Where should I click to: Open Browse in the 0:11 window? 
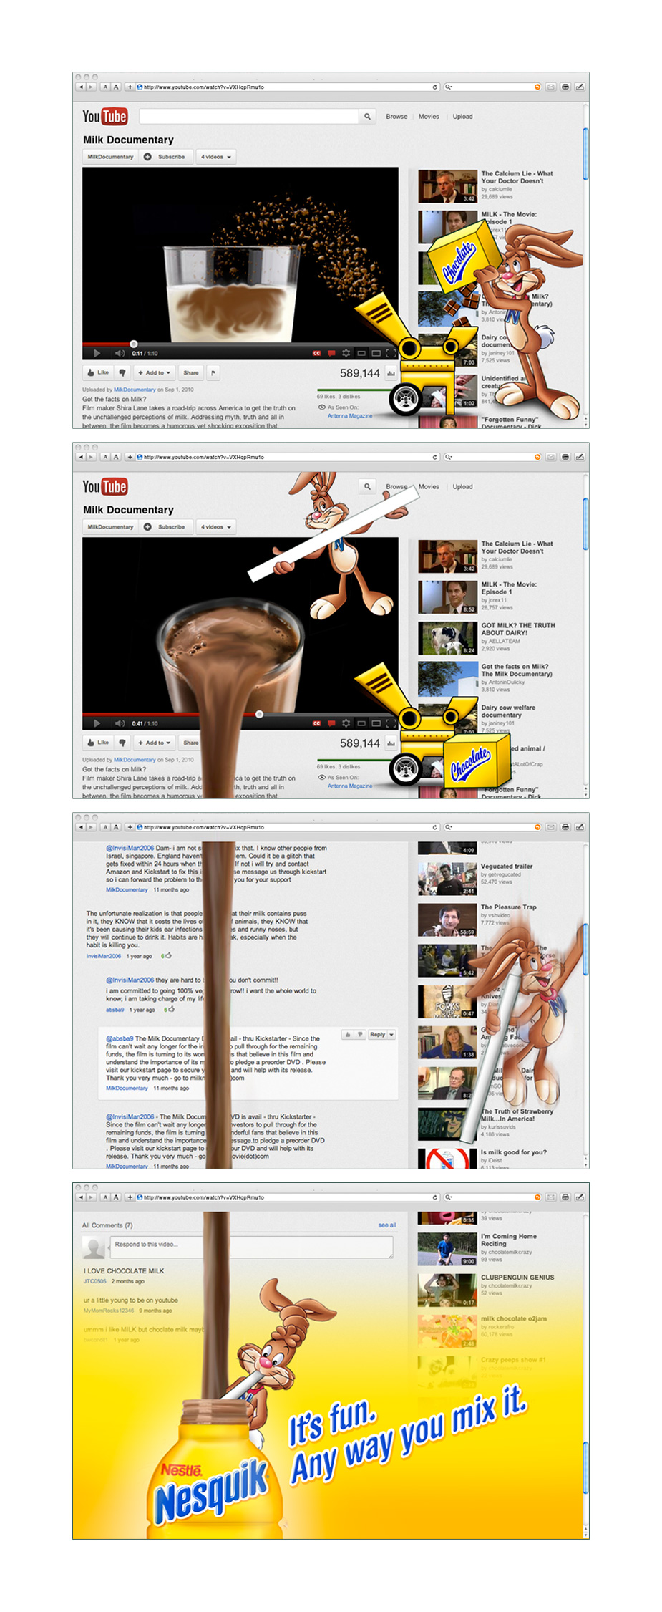396,116
